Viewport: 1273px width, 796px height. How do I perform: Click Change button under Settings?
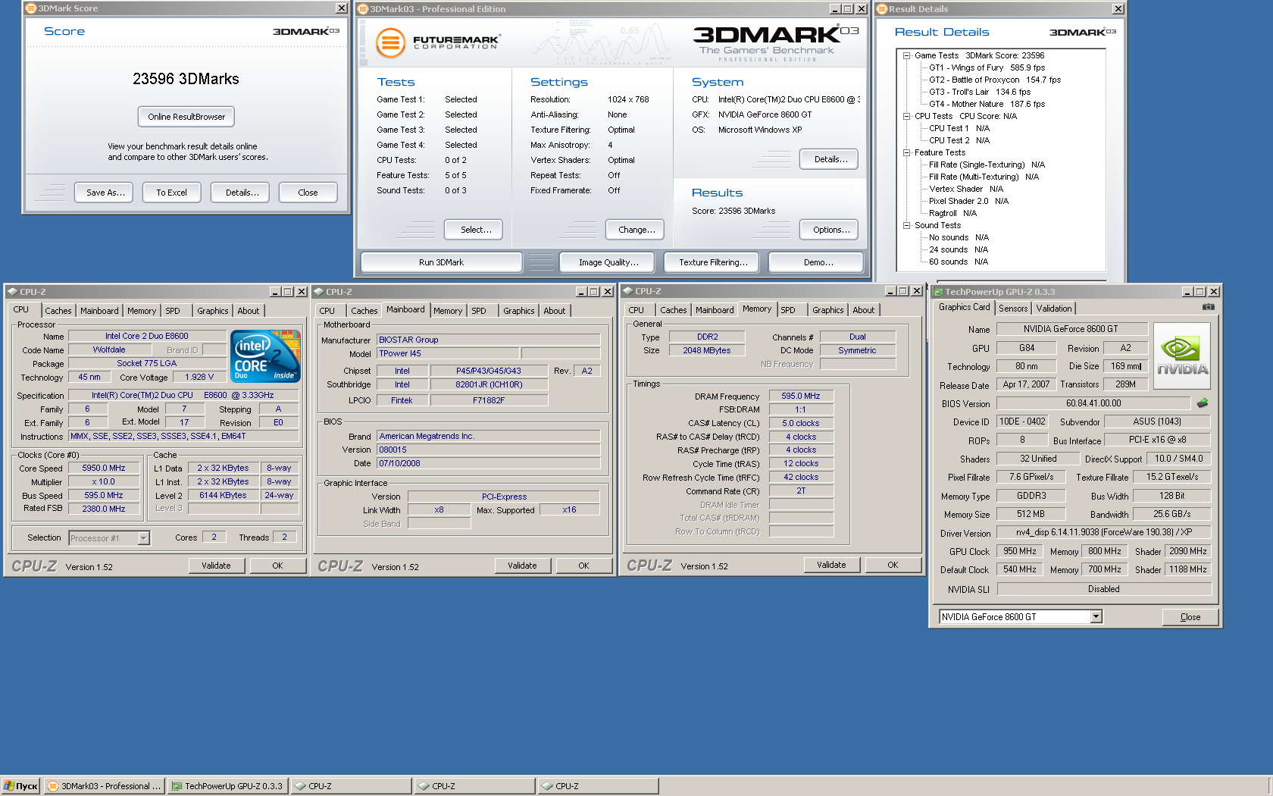636,230
